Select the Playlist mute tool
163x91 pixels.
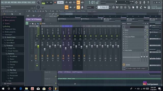(x=40, y=11)
